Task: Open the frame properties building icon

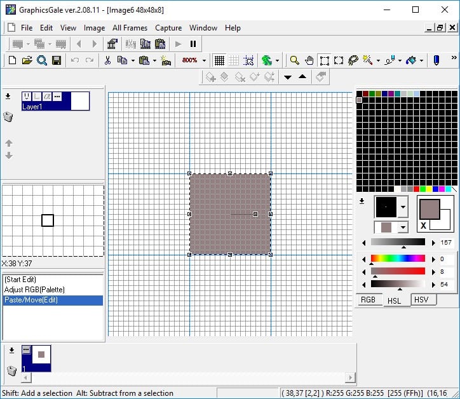Action: click(x=112, y=44)
